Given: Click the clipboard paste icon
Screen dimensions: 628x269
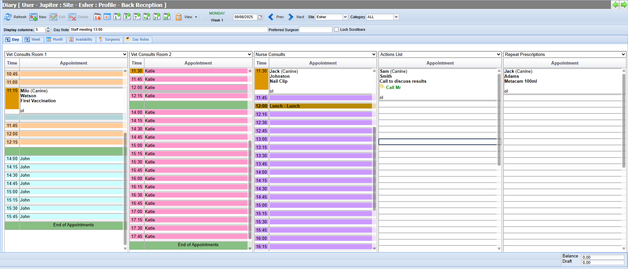Looking at the screenshot, I should pos(179,17).
